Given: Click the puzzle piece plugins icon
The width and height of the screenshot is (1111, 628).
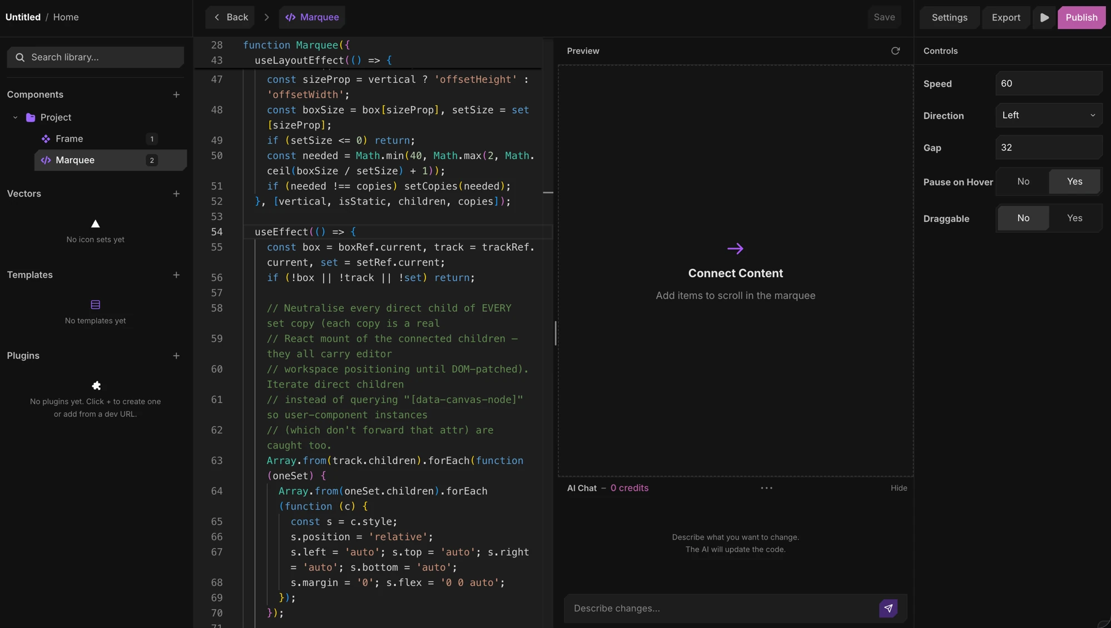Looking at the screenshot, I should (96, 385).
